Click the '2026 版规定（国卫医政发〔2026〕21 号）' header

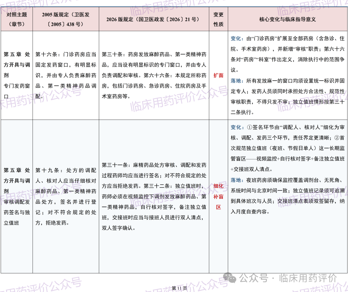(154, 19)
